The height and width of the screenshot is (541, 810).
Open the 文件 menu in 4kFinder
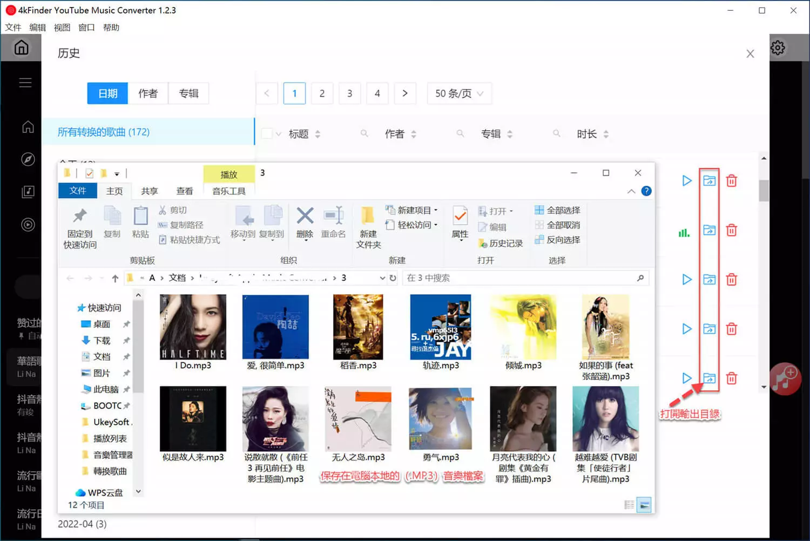pos(13,28)
